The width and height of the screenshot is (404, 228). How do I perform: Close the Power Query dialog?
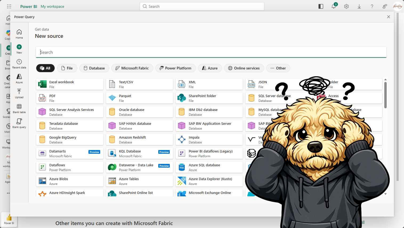388,17
